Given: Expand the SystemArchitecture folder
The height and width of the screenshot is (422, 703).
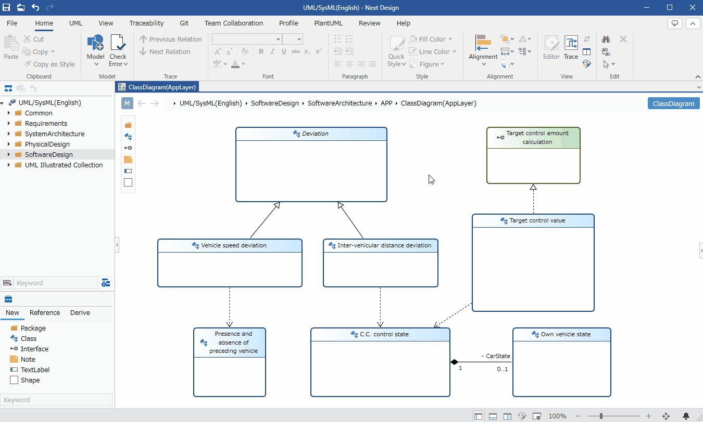Looking at the screenshot, I should (x=9, y=134).
